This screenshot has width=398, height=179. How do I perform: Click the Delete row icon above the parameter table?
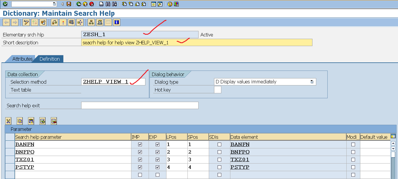[54, 121]
